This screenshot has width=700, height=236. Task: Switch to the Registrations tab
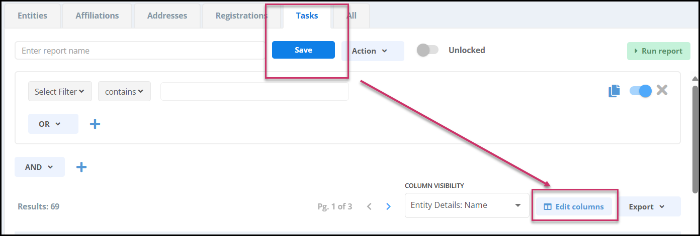241,16
